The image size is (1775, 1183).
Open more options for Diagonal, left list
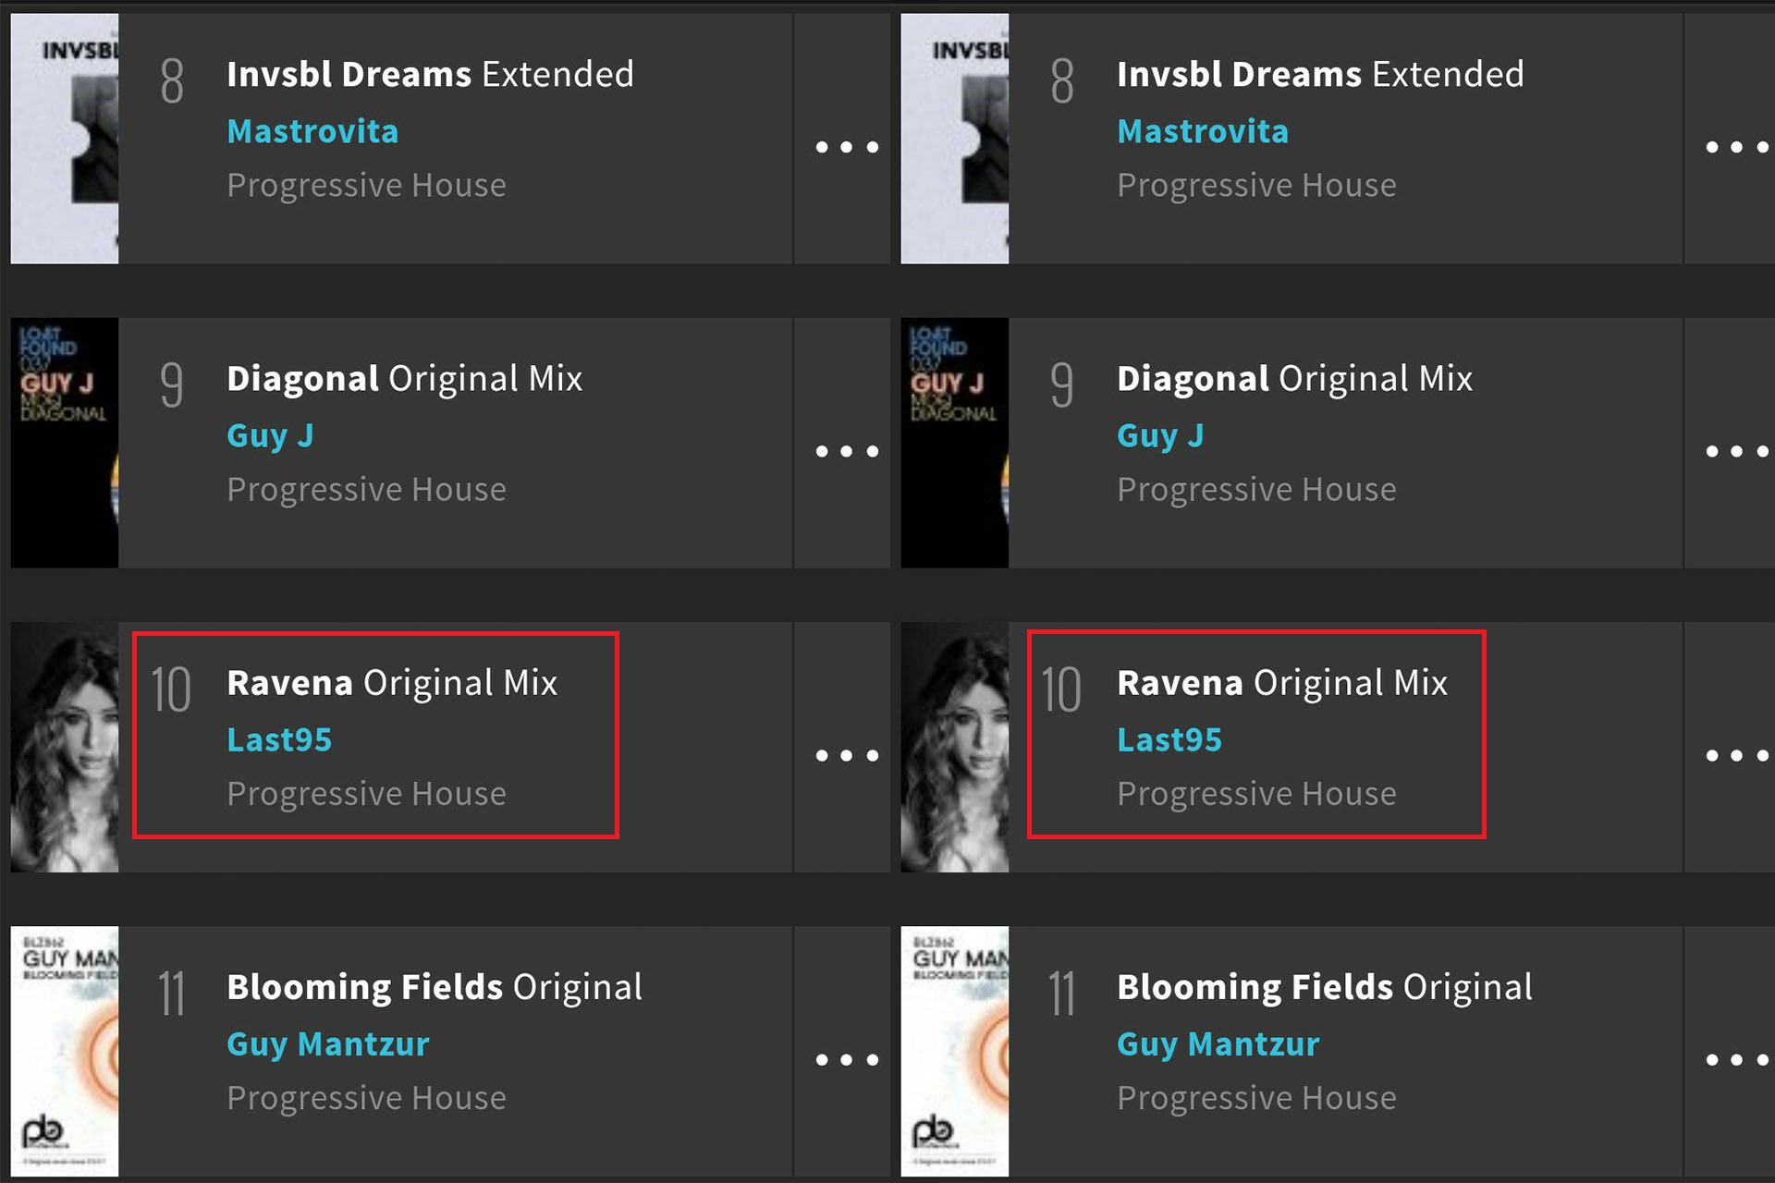[x=846, y=451]
